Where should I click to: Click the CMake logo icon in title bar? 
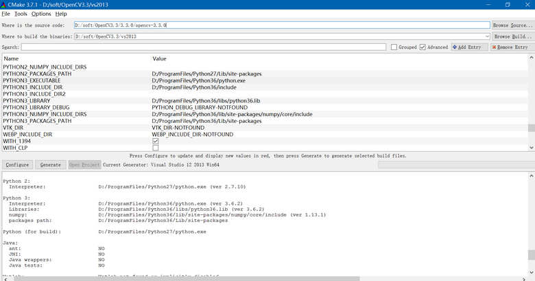[x=3, y=4]
